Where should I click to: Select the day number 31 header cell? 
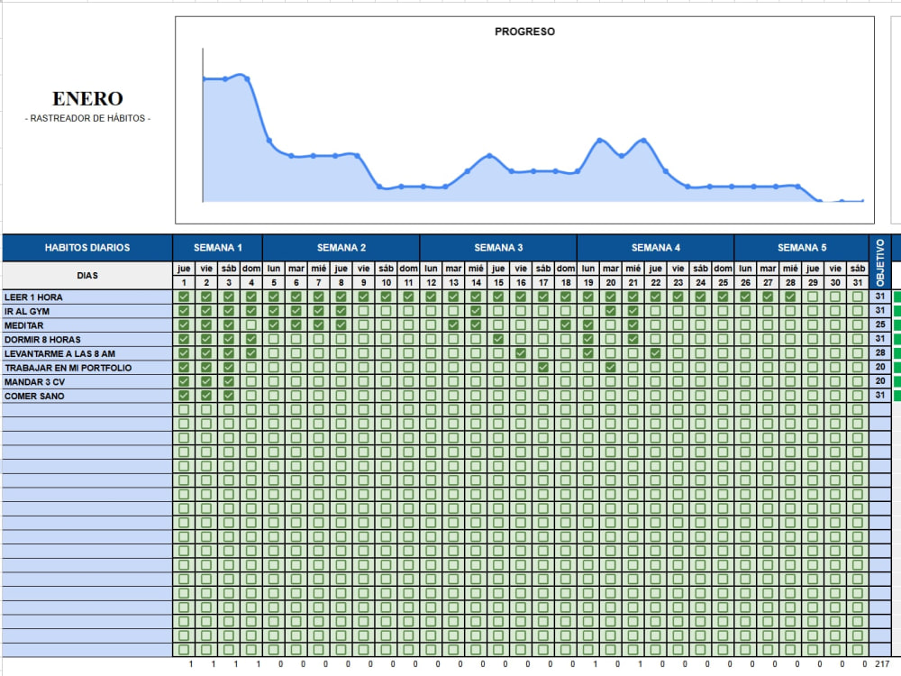pos(858,283)
